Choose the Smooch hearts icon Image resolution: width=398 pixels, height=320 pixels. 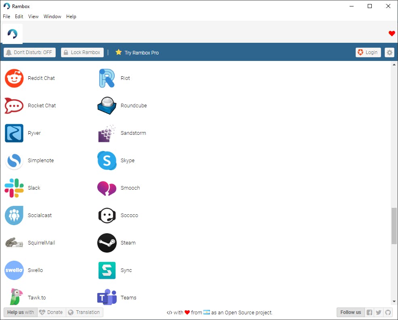click(107, 188)
